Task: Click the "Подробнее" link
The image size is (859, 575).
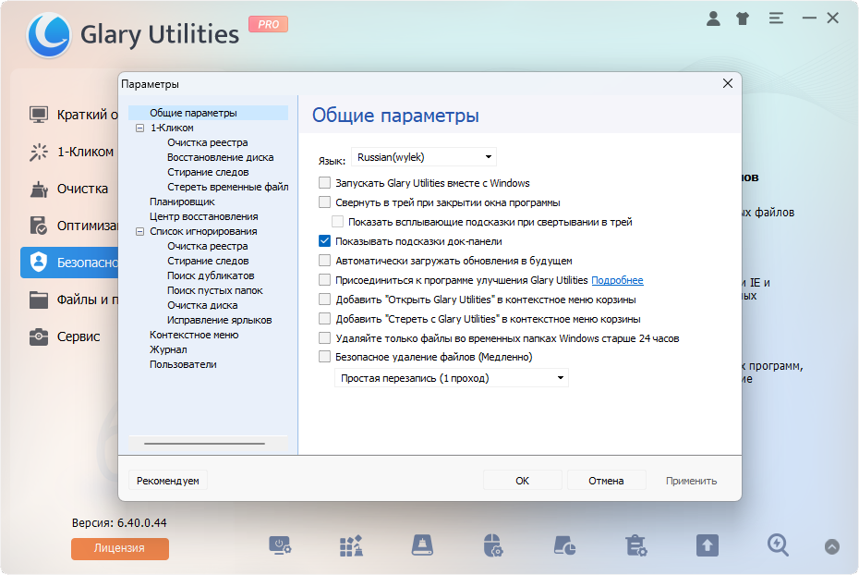Action: click(x=617, y=280)
